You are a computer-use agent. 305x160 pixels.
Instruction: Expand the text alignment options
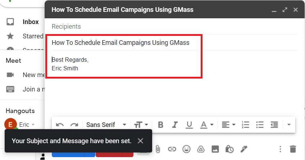pyautogui.click(x=228, y=125)
